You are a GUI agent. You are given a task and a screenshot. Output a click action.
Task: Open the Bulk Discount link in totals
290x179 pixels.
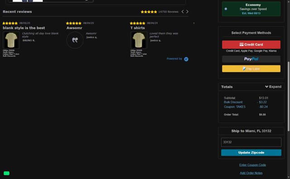pyautogui.click(x=233, y=102)
